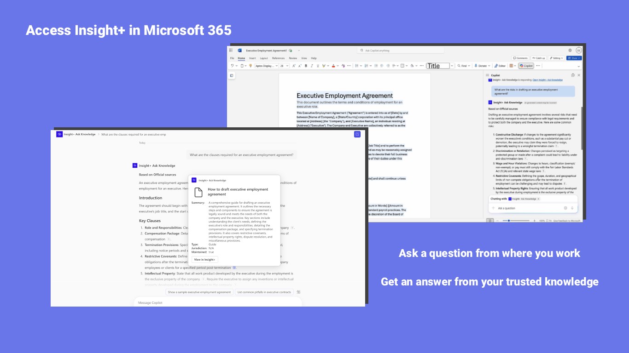
Task: Click the text highlight color pen
Action: click(x=324, y=66)
